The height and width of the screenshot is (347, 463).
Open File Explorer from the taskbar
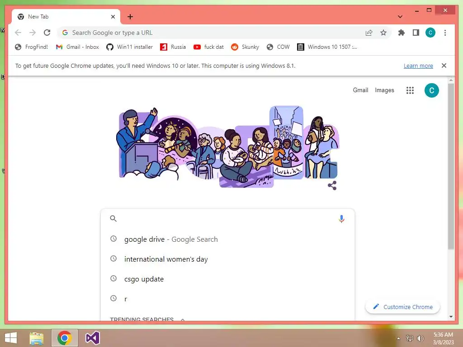(x=36, y=338)
